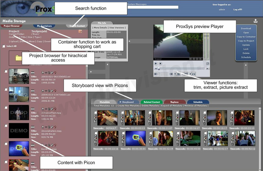Click right-pointing arrow beside File Info panel

(x=129, y=41)
